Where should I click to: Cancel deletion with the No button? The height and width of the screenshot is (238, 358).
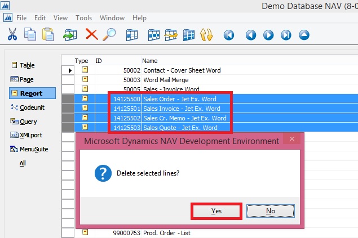coord(272,211)
